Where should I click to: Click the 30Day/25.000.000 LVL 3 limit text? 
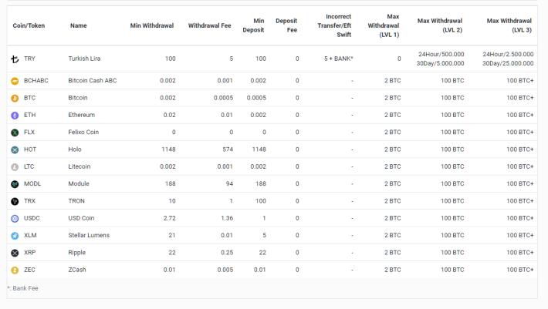508,63
